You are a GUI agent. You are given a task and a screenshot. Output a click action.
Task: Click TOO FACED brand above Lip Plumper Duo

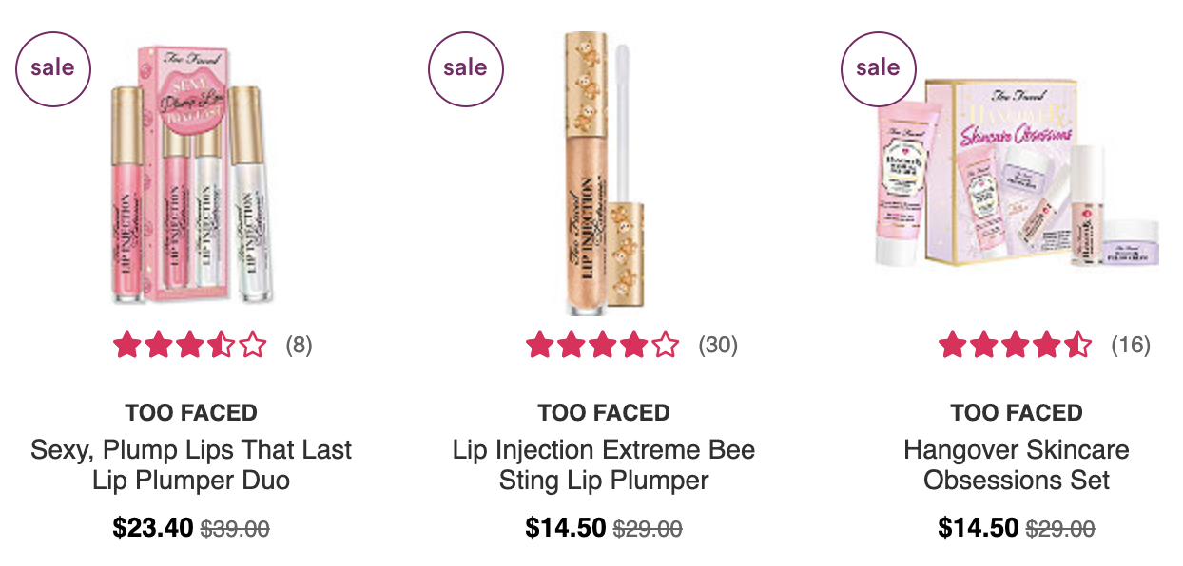[x=191, y=413]
